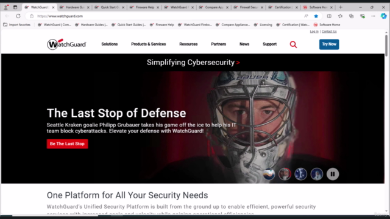Select third carousel slide thumbnail
390x219 pixels.
[300, 174]
